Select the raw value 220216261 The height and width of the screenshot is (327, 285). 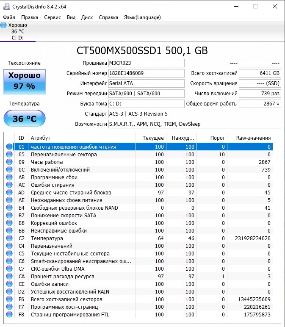tap(257, 307)
